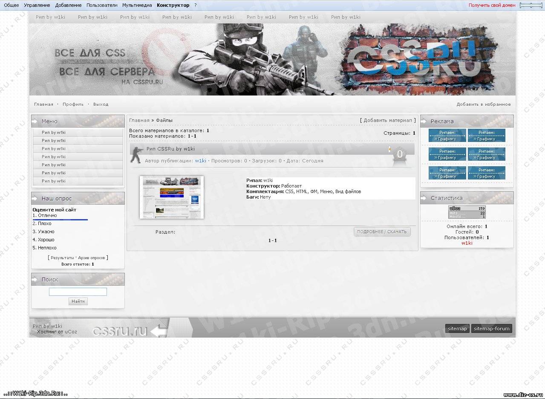Click the Страницы: 1 page number
The image size is (545, 399).
[x=414, y=133]
